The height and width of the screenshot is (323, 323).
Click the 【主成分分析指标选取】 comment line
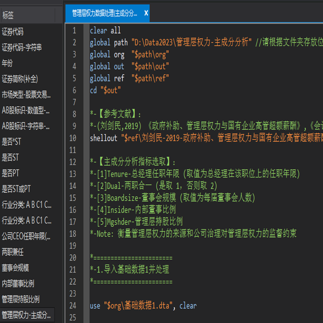point(134,162)
